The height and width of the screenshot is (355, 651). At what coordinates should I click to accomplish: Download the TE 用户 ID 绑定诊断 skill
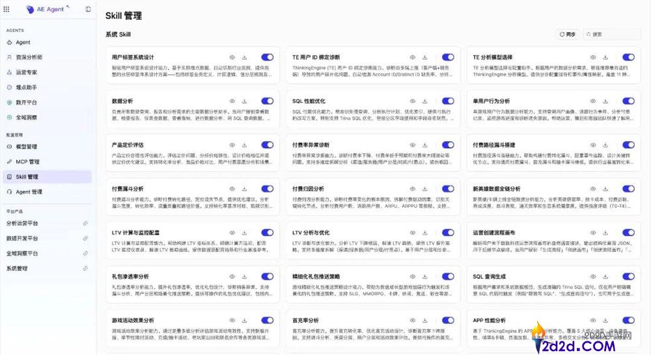pyautogui.click(x=425, y=57)
